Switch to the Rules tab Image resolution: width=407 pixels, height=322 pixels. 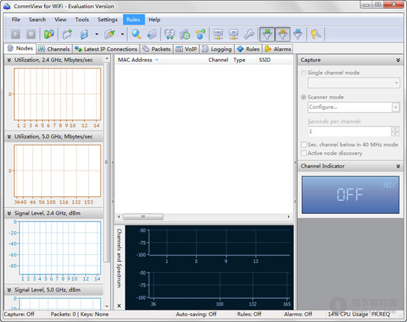248,49
